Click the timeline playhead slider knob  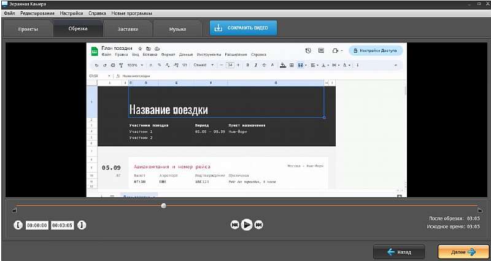[163, 206]
